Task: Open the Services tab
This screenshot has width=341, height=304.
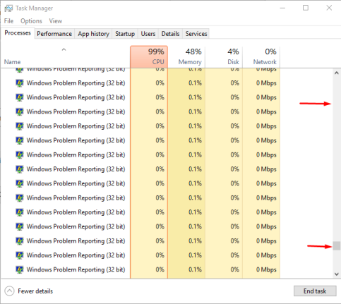Action: (x=196, y=34)
